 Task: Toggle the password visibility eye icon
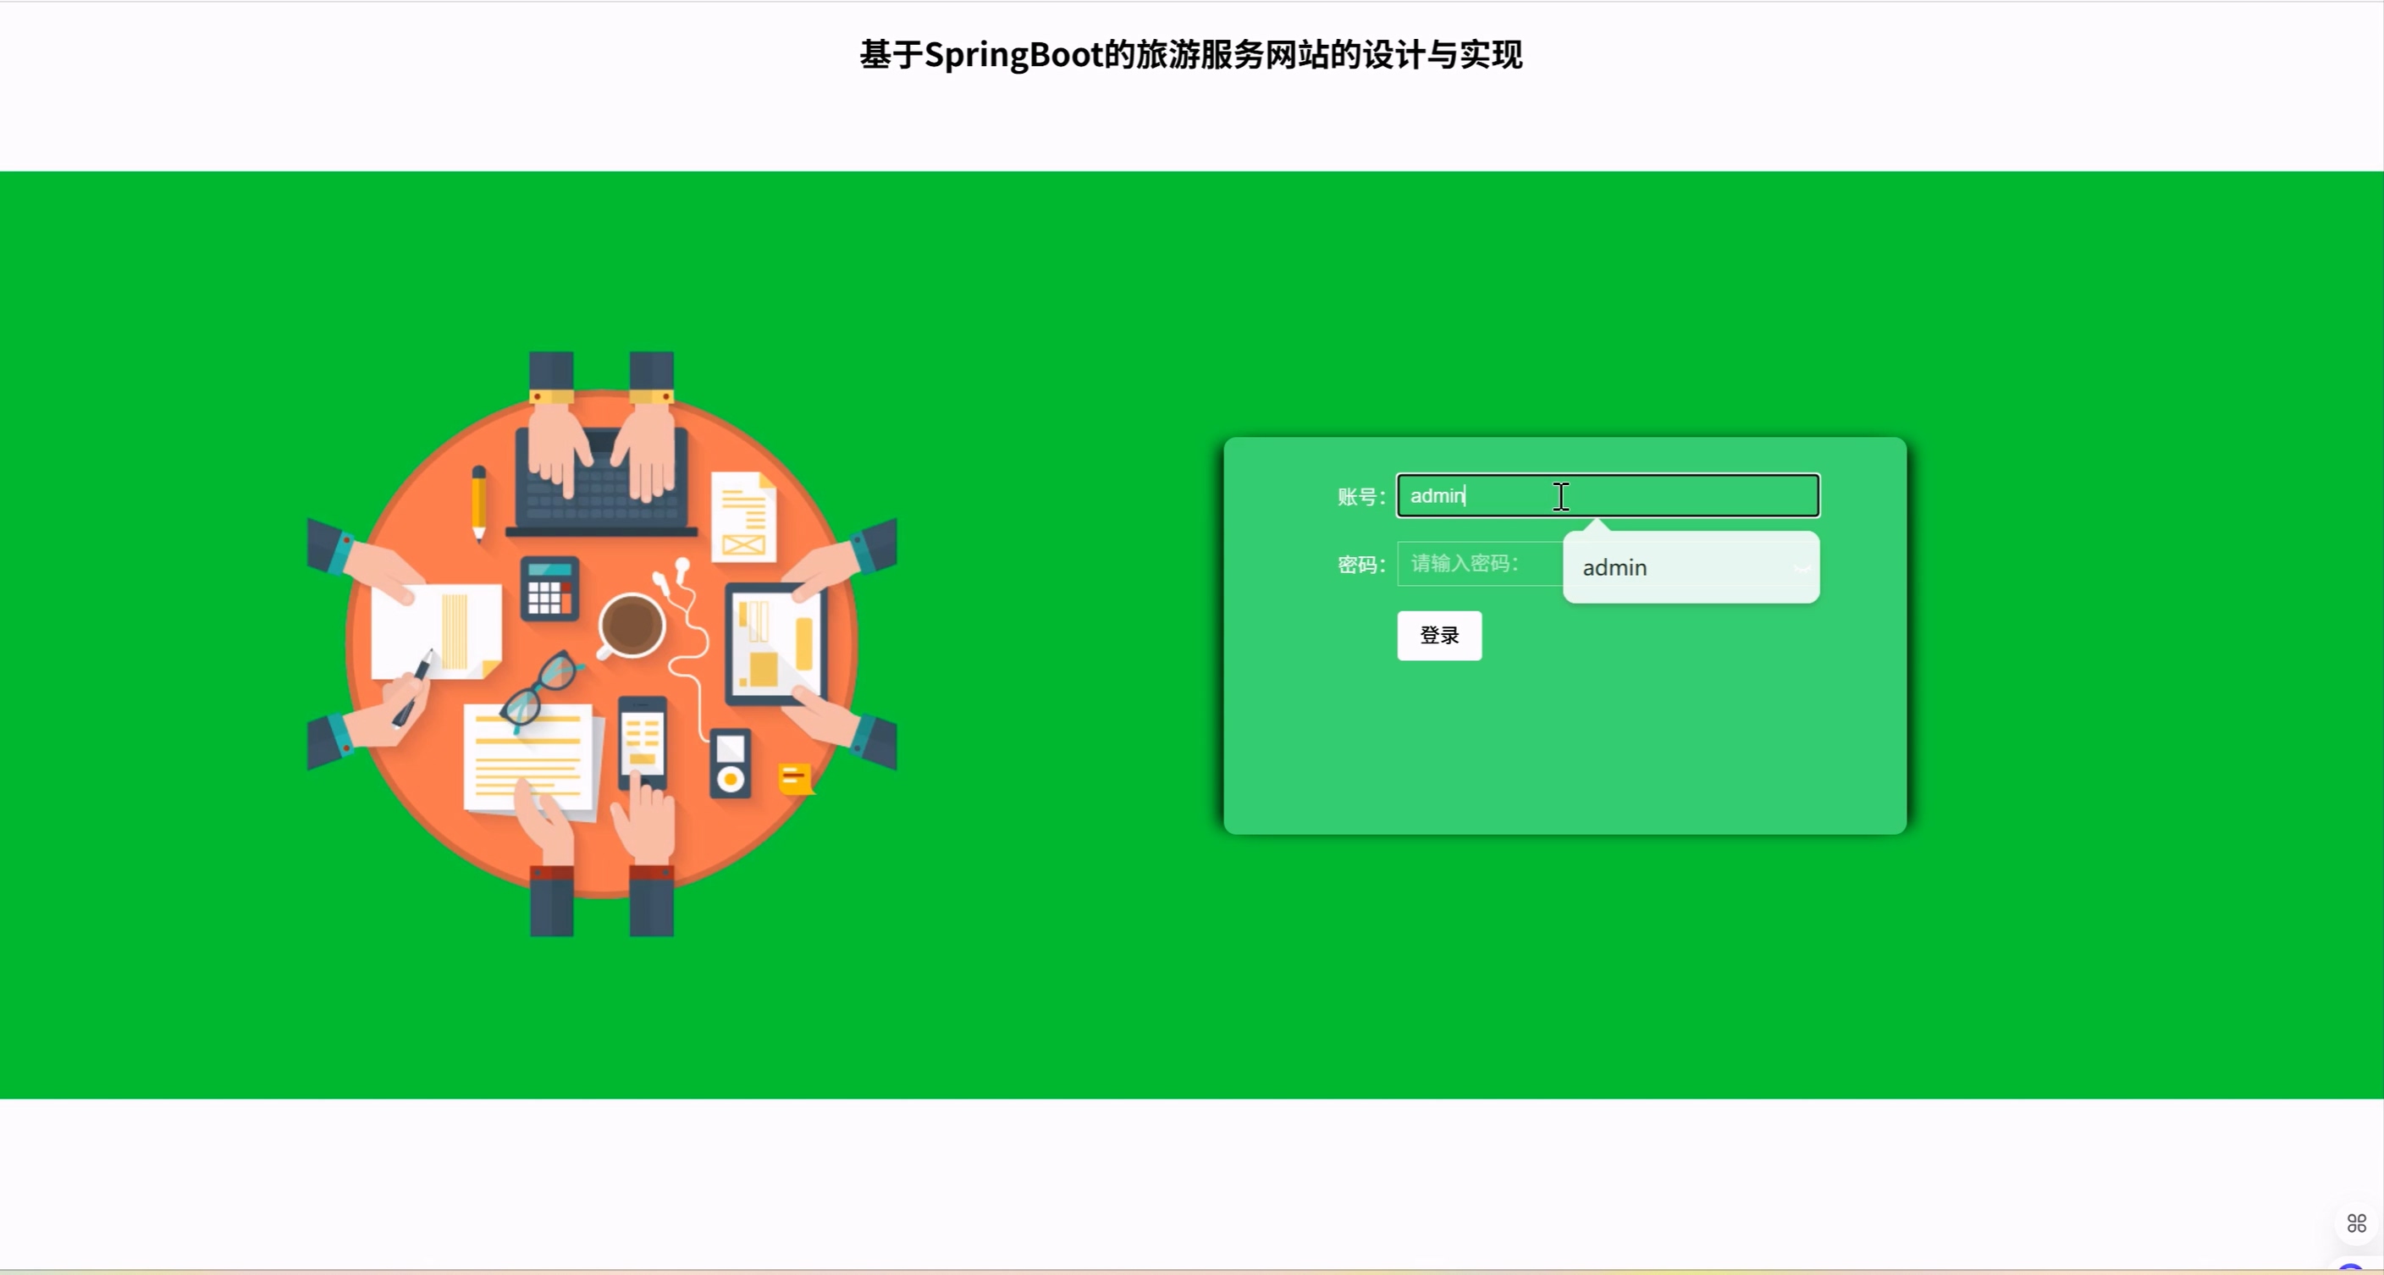coord(1802,568)
